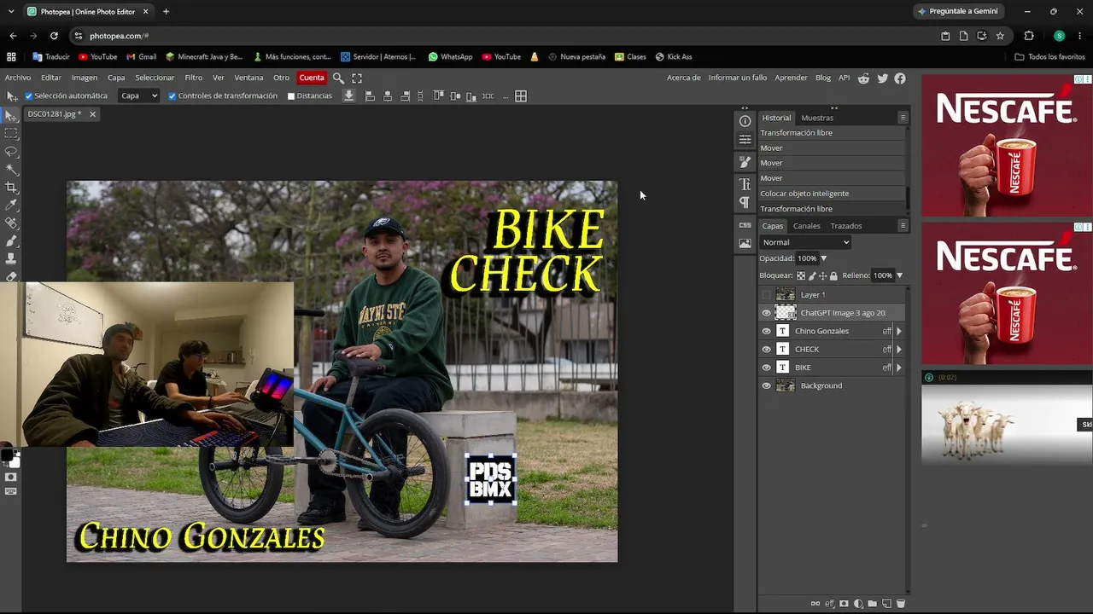Hide the BIKE text layer
Image resolution: width=1093 pixels, height=614 pixels.
pyautogui.click(x=766, y=368)
